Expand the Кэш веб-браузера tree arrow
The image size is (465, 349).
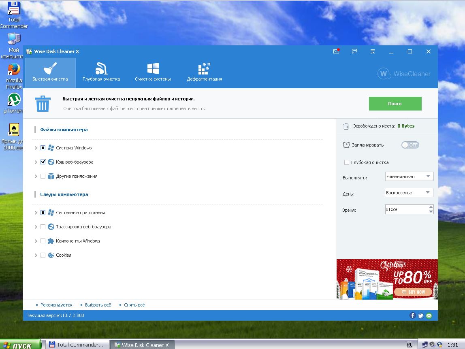tap(36, 162)
